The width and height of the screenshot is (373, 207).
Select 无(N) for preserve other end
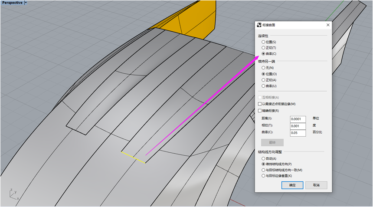coord(263,68)
